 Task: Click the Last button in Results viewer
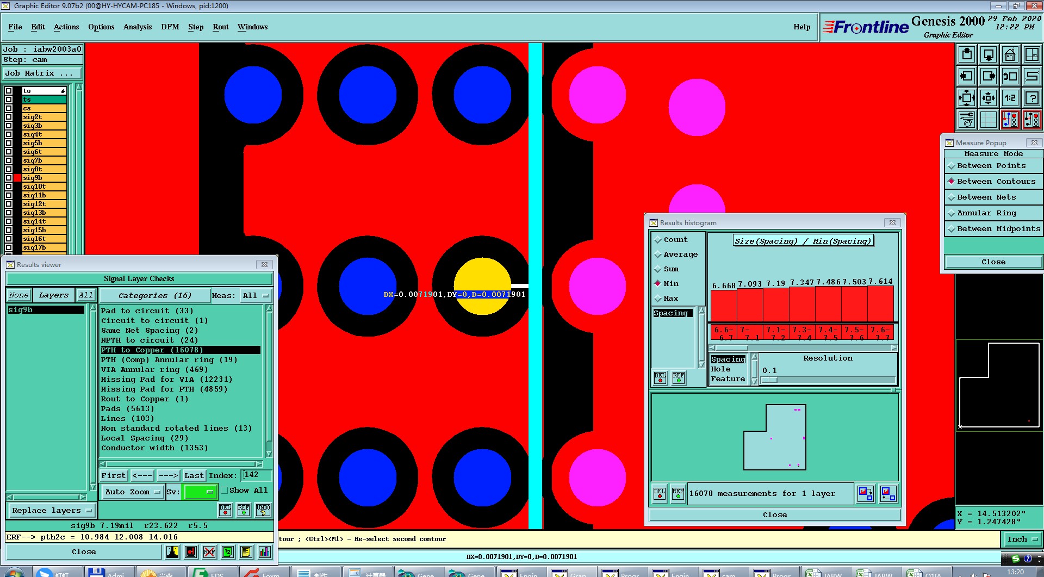pyautogui.click(x=194, y=476)
